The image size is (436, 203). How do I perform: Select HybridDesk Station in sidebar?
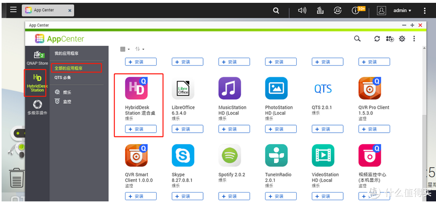click(x=37, y=83)
